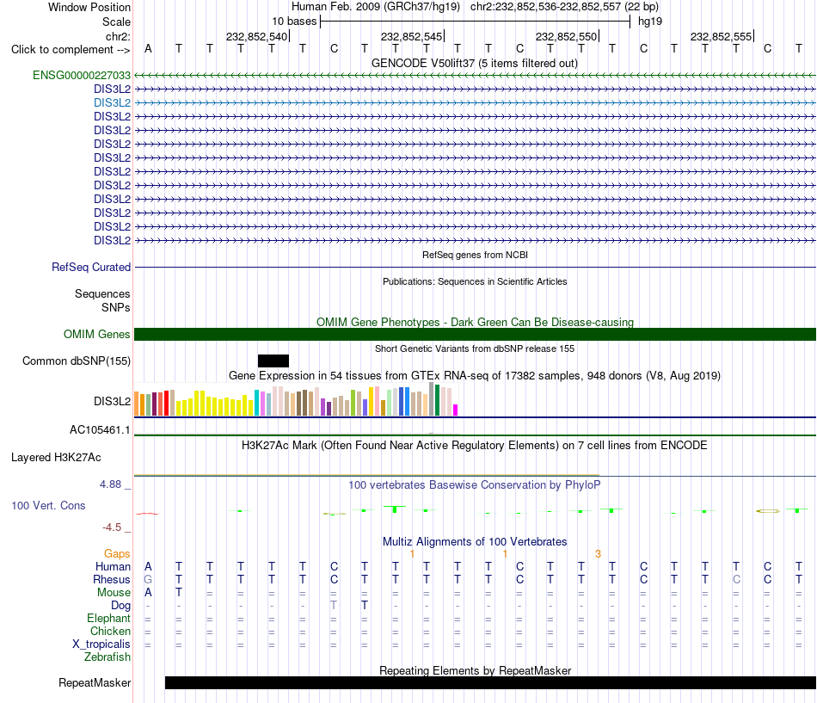817x703 pixels.
Task: Click the gray 'T' in the Dog row
Action: click(334, 606)
